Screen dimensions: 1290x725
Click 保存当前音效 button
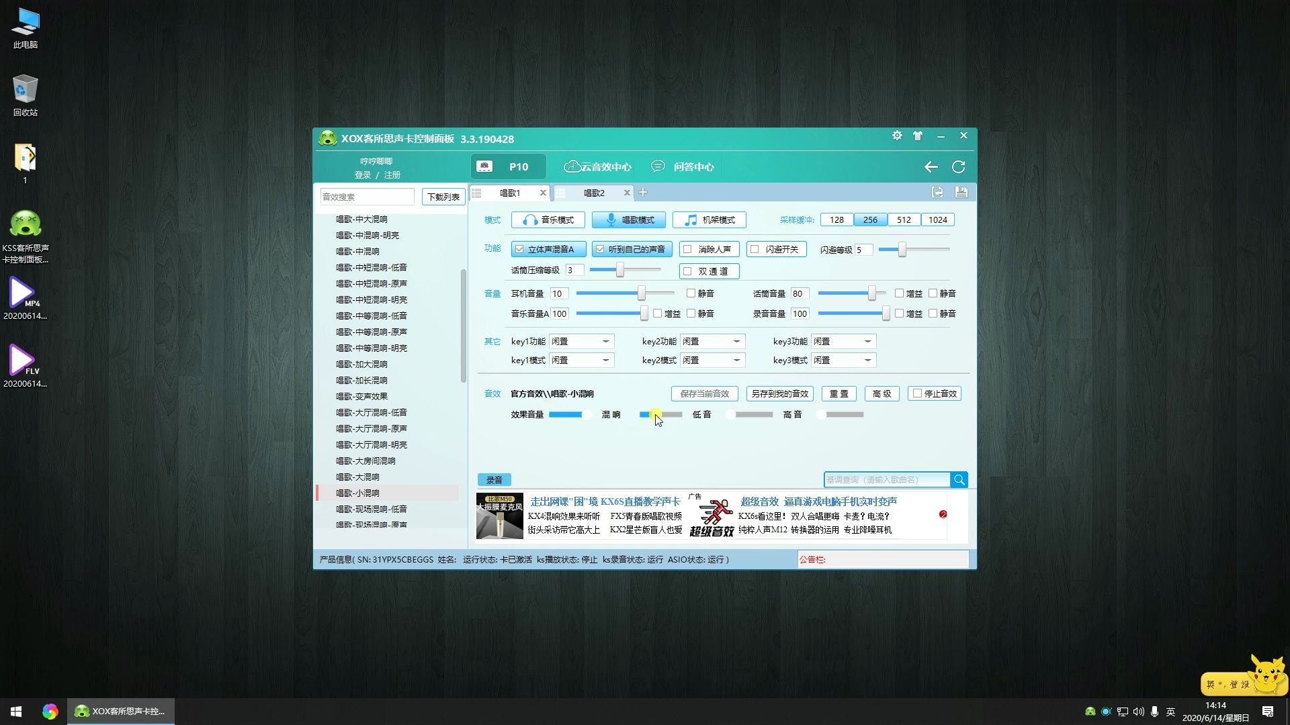click(703, 393)
